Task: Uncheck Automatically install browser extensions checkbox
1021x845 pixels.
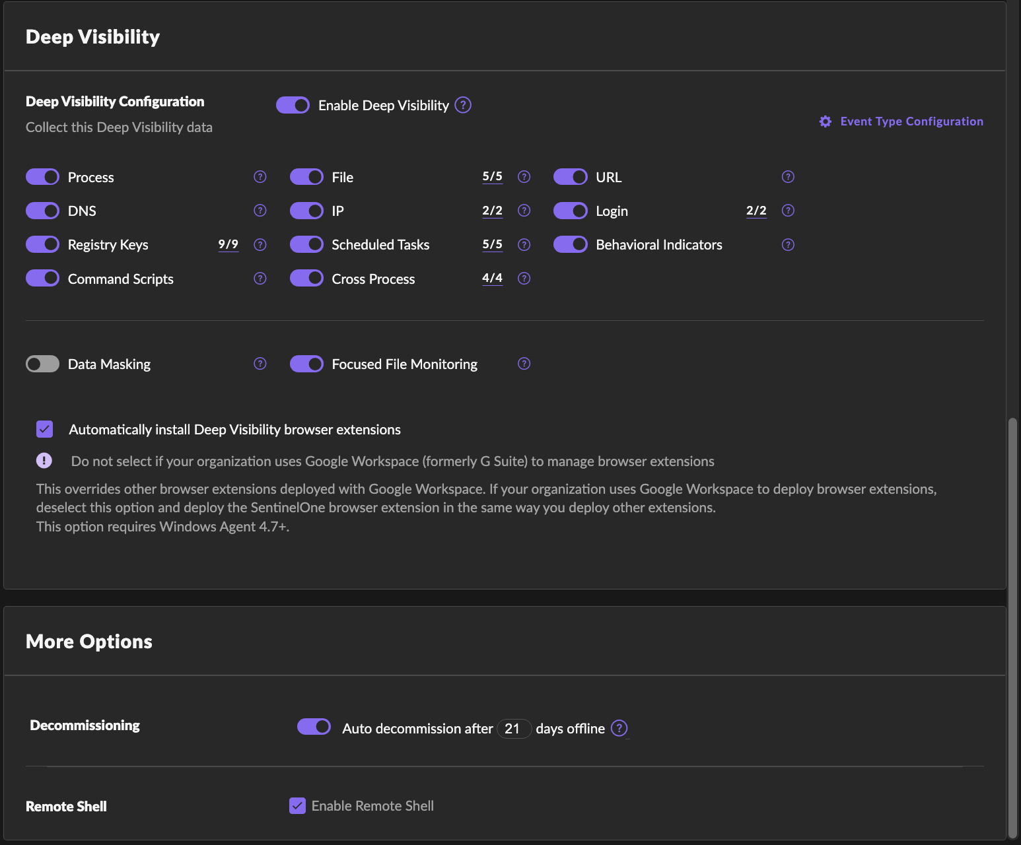Action: (44, 429)
